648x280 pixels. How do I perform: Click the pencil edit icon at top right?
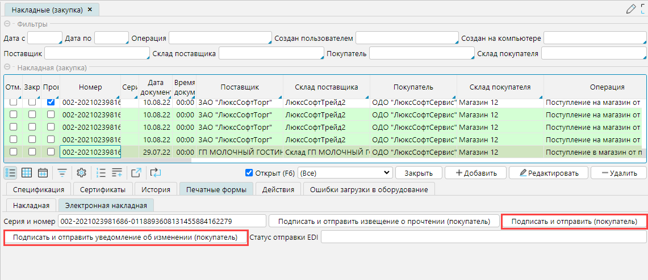coord(630,9)
